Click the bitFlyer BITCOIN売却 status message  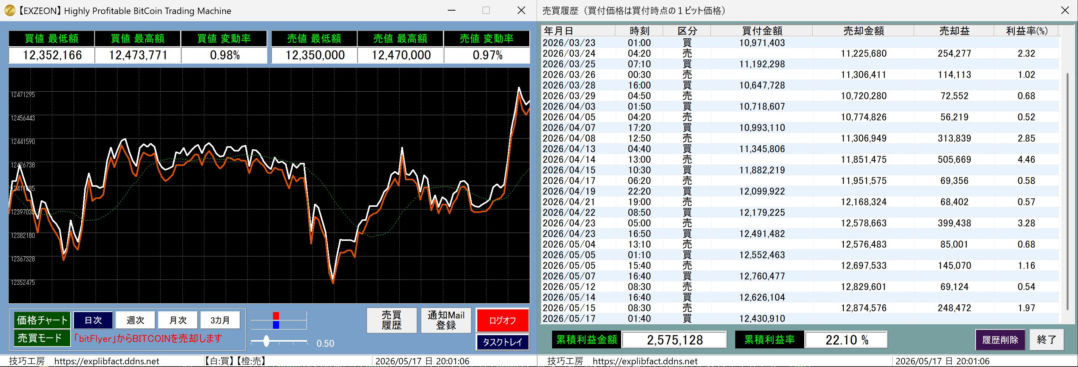148,338
